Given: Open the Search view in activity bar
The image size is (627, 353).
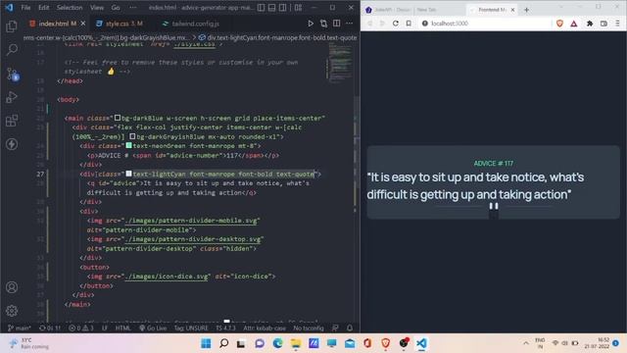Looking at the screenshot, I should pyautogui.click(x=12, y=50).
